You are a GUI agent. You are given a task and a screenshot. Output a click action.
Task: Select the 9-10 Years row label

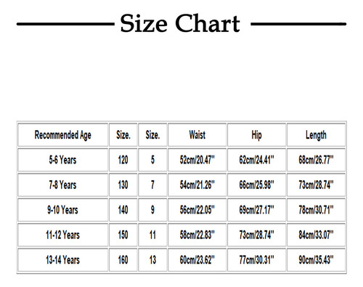point(63,210)
